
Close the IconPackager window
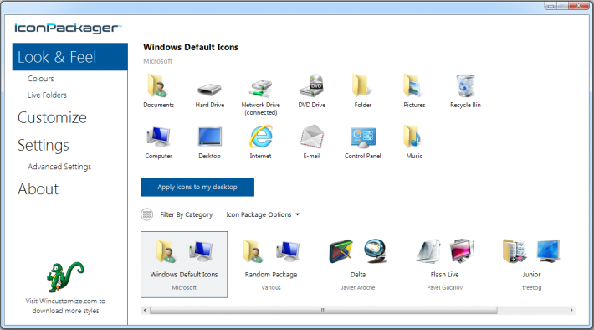tap(579, 5)
